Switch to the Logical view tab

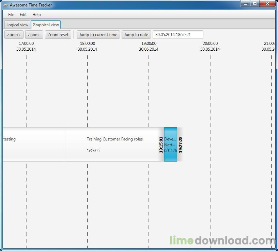(x=17, y=25)
